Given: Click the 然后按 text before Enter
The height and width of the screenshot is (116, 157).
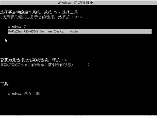Looking at the screenshot, I should (x=64, y=17).
